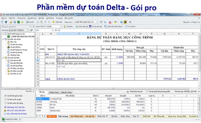Open the Hệ thống menu
Screen dimensions: 201x123
50,18
